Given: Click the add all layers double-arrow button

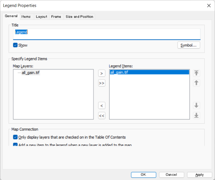Looking at the screenshot, I should tap(101, 83).
